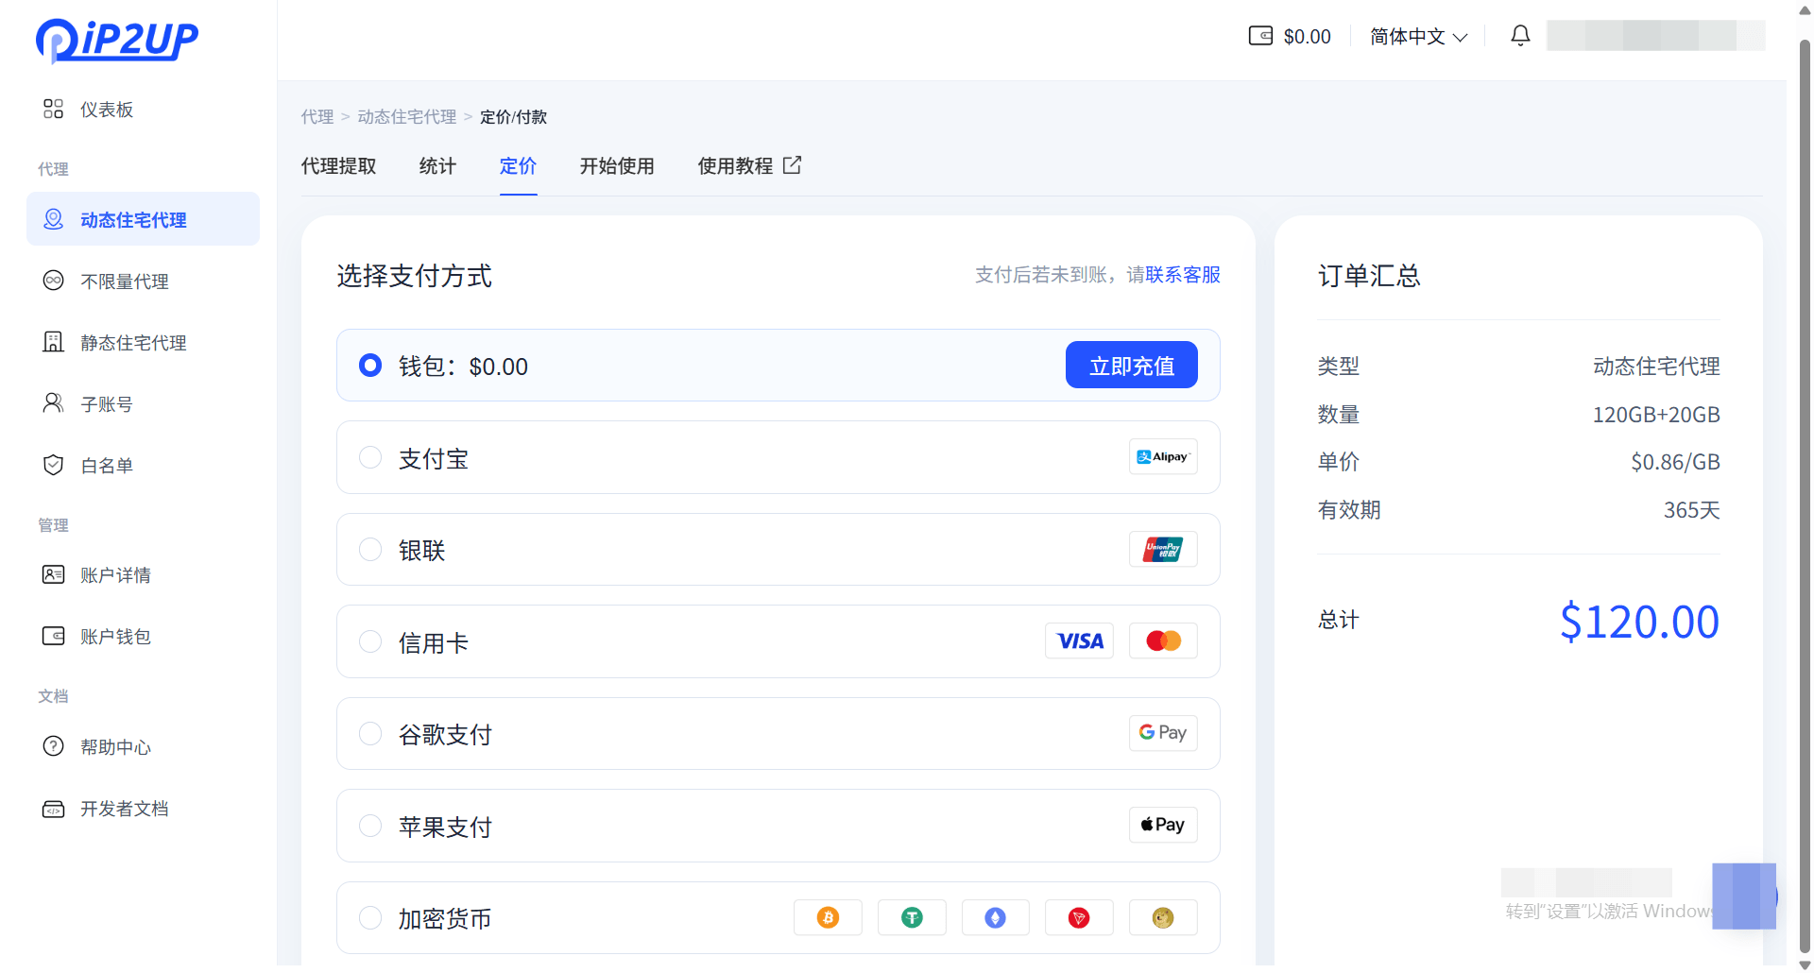The width and height of the screenshot is (1814, 973).
Task: Click the $0.00 balance in header
Action: click(1307, 37)
